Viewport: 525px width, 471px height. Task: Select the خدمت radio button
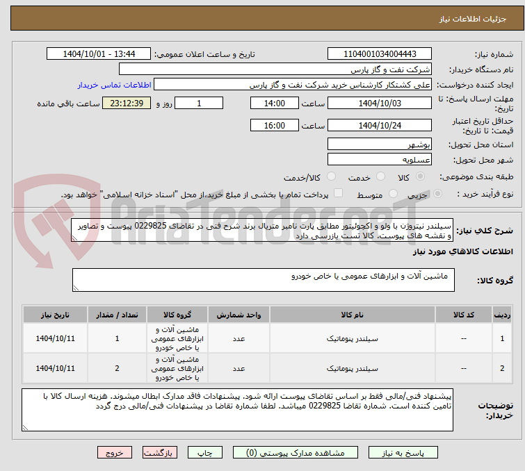point(380,176)
